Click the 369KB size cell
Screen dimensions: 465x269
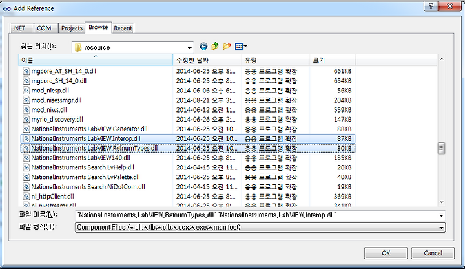(342, 197)
